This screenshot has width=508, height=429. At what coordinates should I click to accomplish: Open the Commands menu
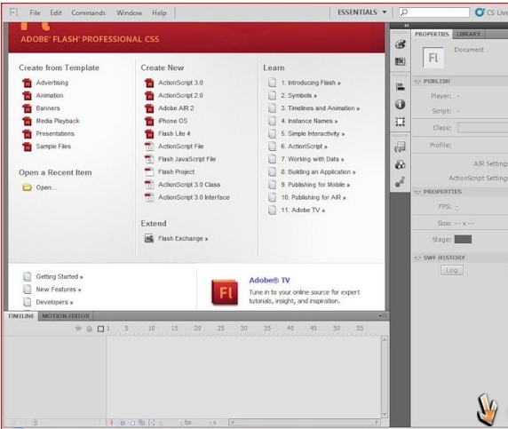89,12
